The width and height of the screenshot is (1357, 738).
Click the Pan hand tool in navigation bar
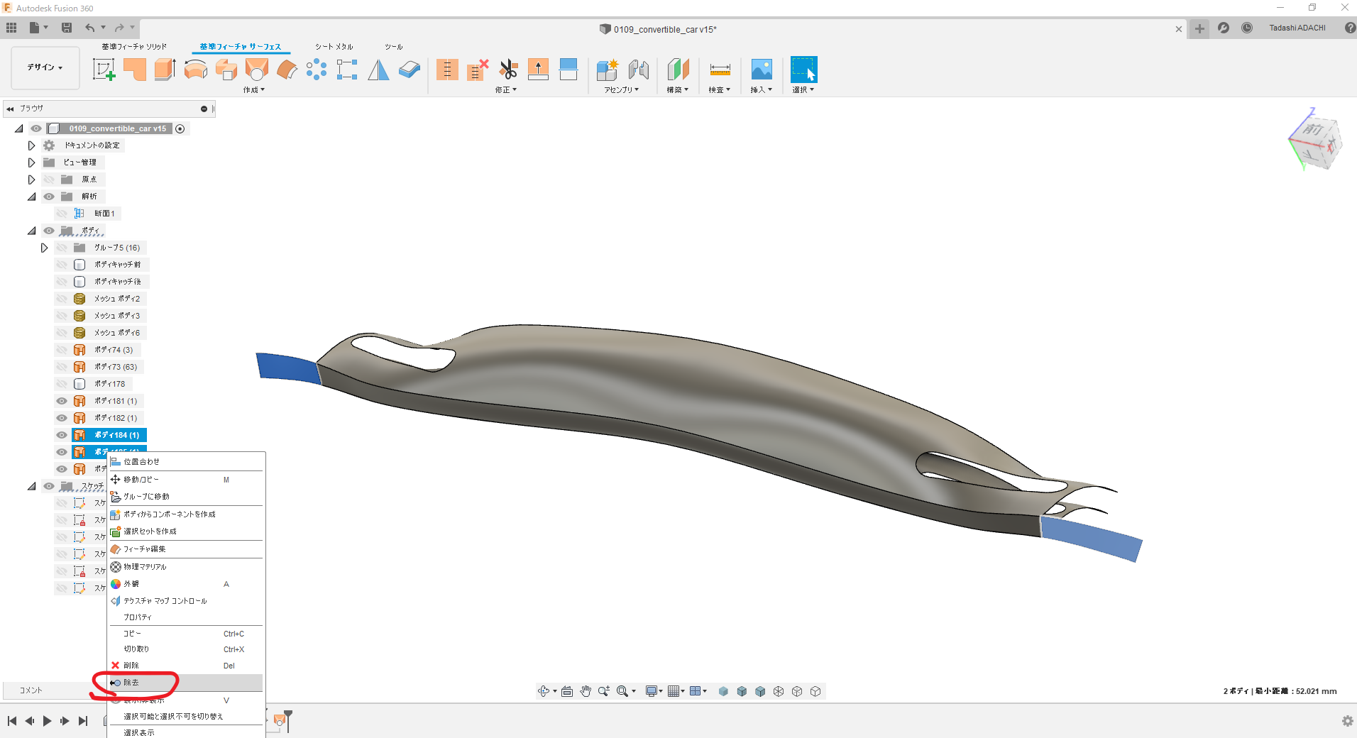tap(586, 691)
